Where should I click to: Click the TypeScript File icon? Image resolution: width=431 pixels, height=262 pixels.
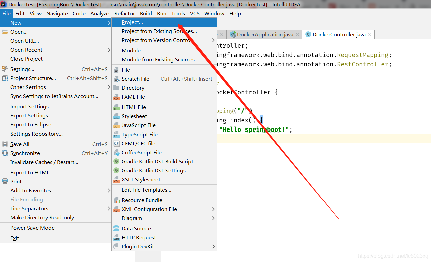(116, 134)
